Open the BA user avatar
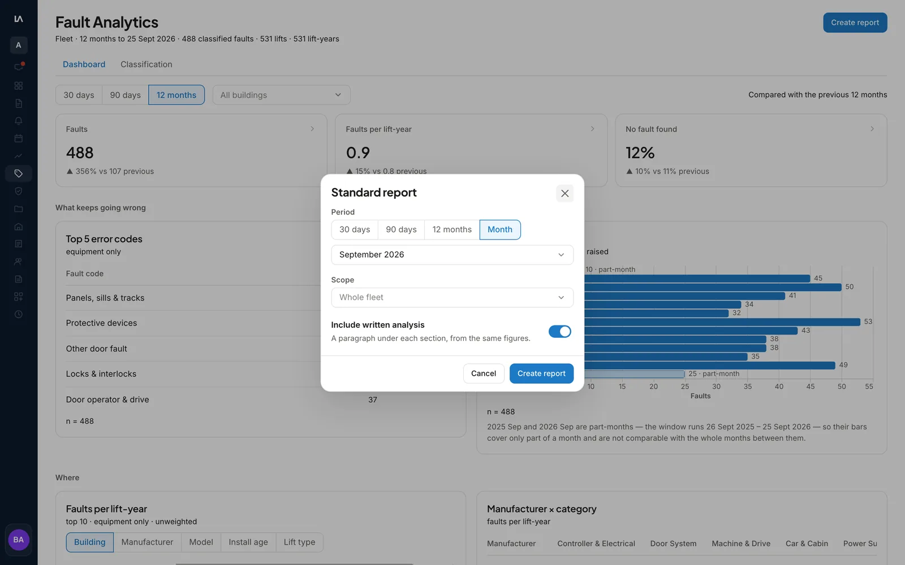 click(19, 540)
